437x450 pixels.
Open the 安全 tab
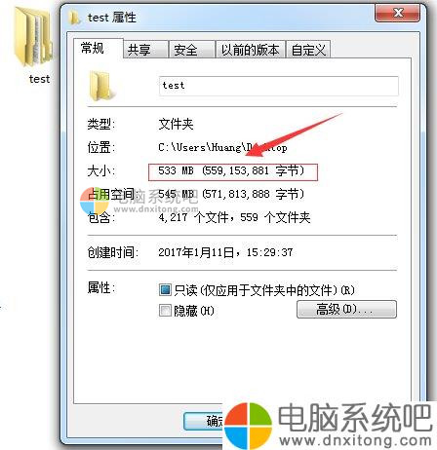191,50
